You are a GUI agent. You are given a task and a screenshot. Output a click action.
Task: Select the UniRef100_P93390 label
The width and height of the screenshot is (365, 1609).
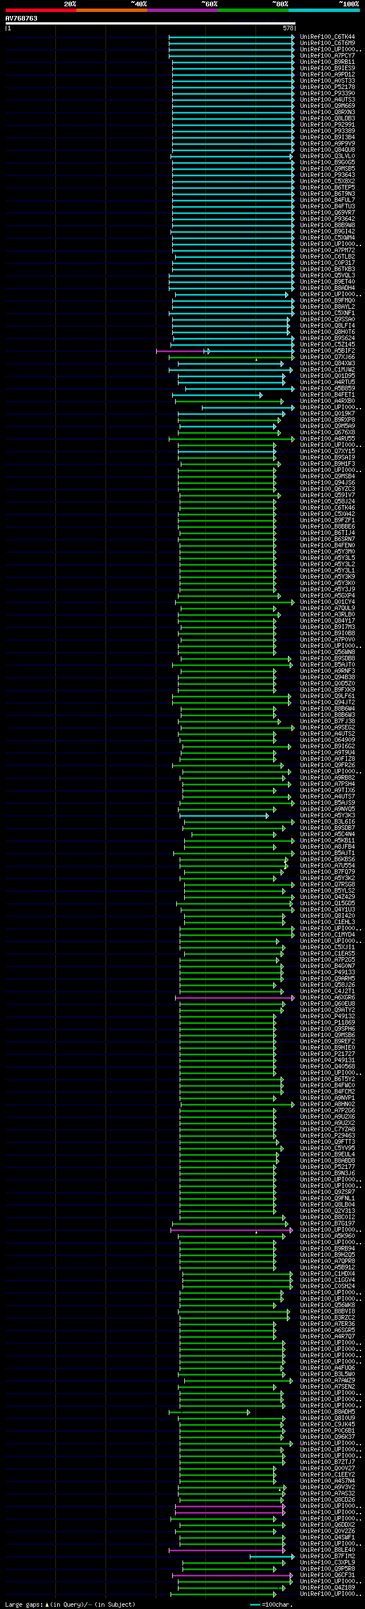coord(327,93)
